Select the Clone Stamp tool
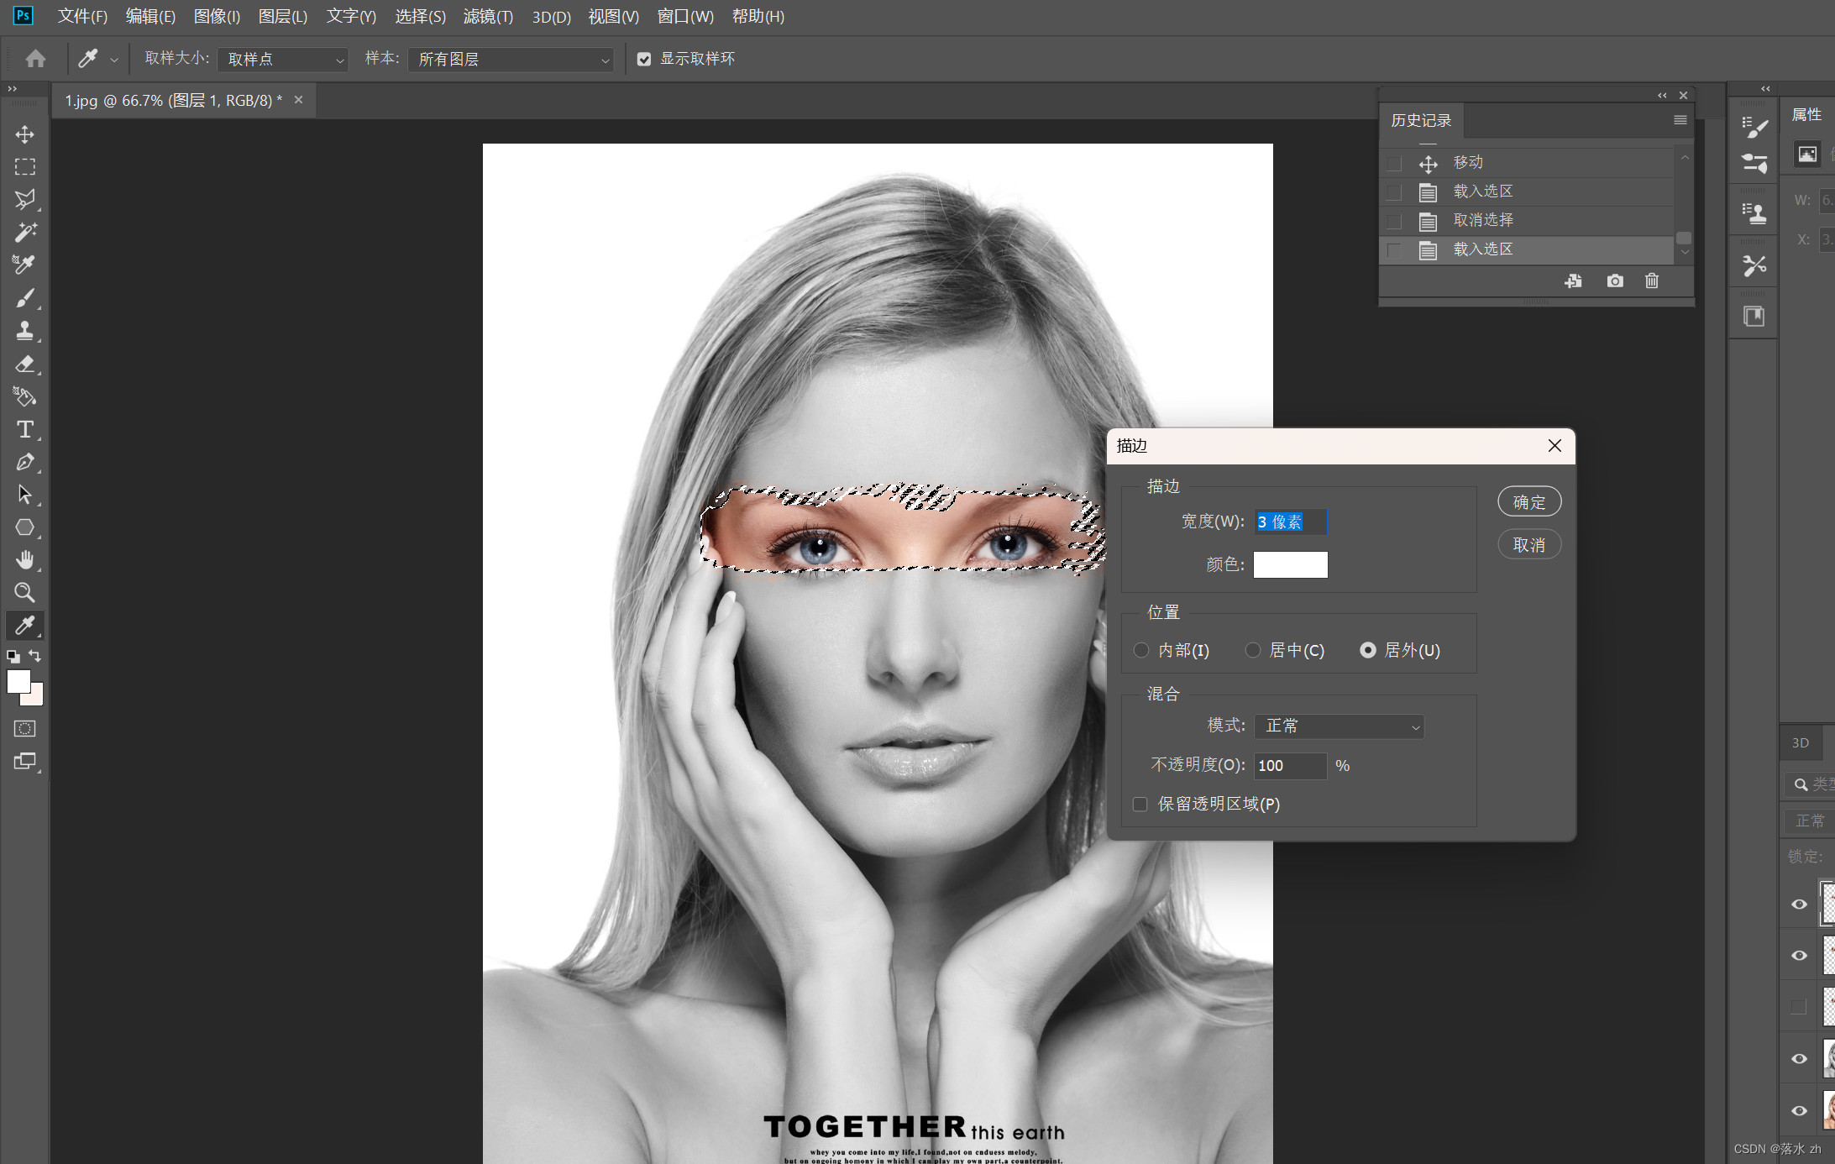The image size is (1835, 1164). (x=24, y=330)
